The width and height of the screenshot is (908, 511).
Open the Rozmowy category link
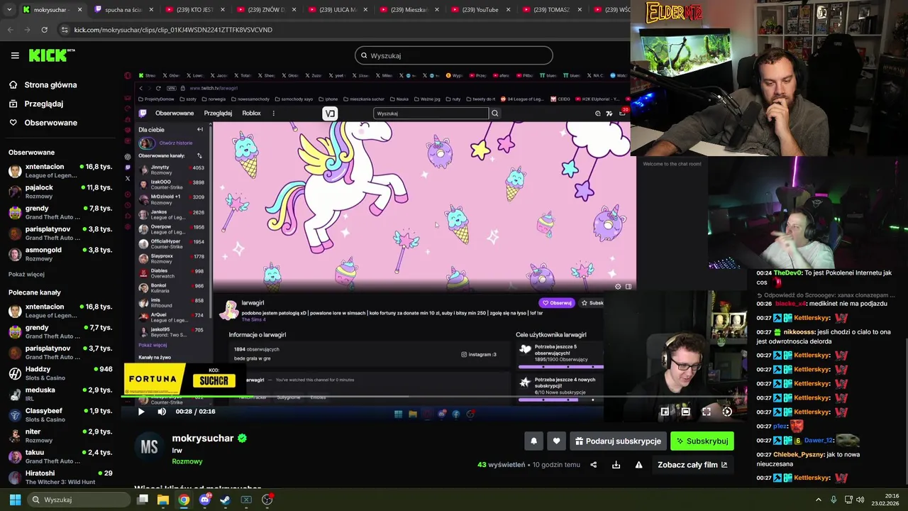point(187,461)
